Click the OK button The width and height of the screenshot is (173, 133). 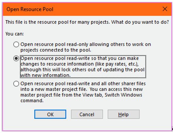coord(50,114)
